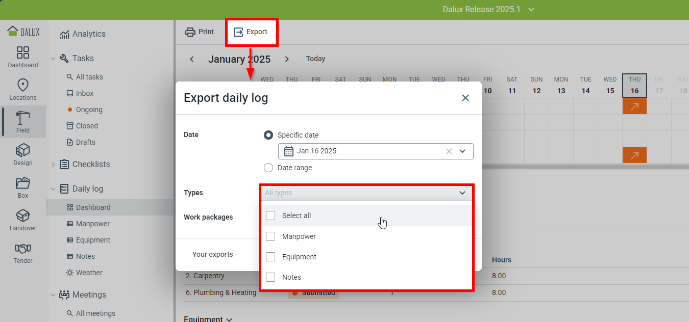
Task: Click the Print toolbar button
Action: pos(200,32)
